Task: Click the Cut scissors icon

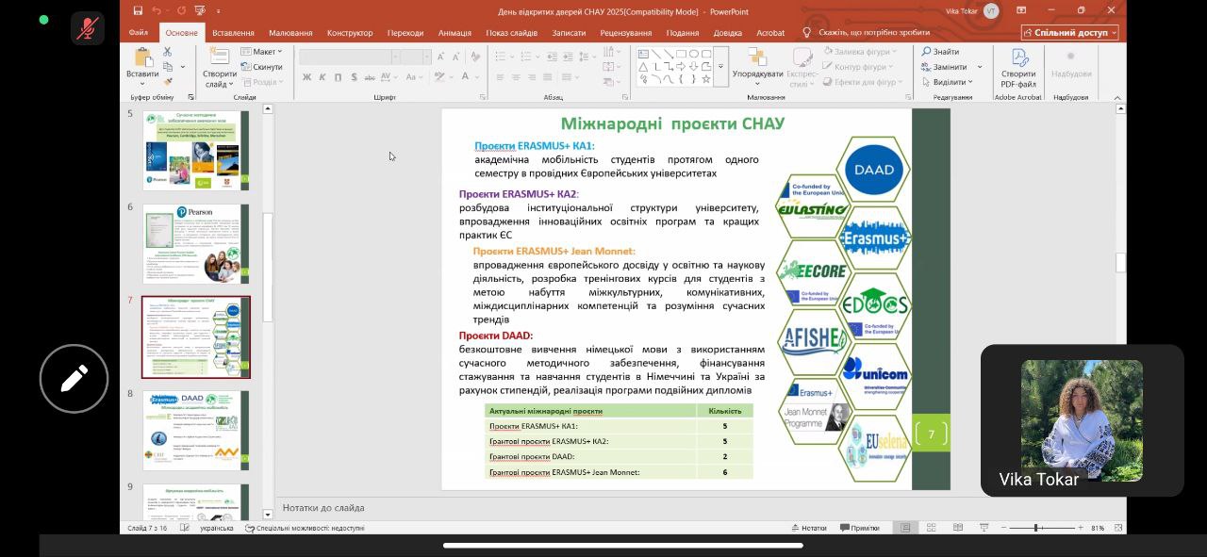Action: [x=169, y=52]
